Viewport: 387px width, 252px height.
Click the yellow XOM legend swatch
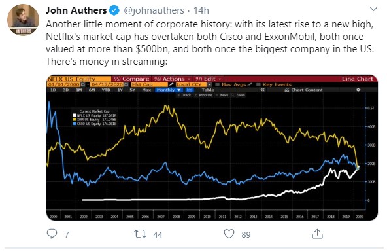(75, 120)
